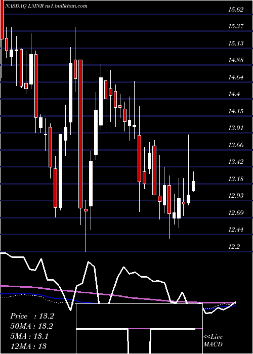Click the 12.93 price axis label

click(x=236, y=196)
